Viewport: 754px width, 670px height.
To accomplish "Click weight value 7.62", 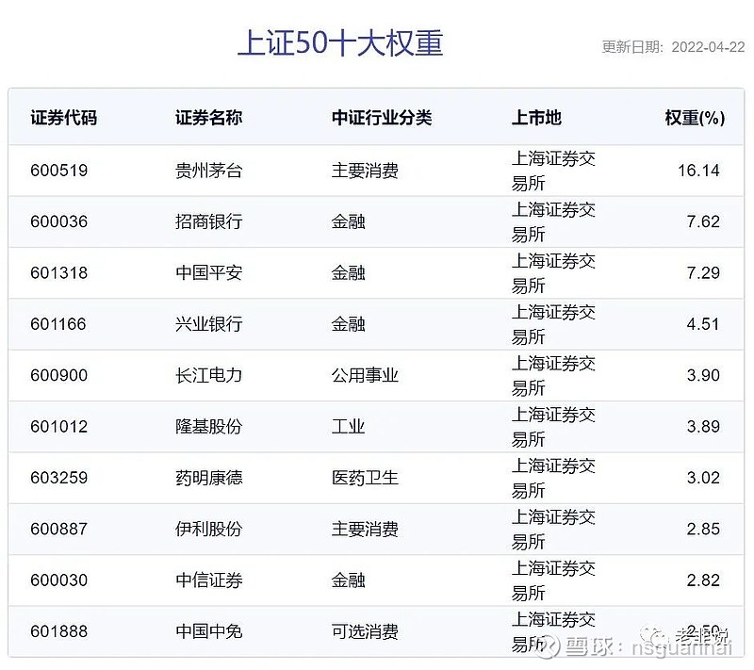I will [703, 221].
